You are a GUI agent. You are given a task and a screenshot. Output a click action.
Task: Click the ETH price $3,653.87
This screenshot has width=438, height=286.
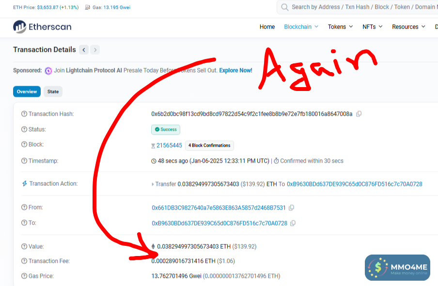(47, 7)
